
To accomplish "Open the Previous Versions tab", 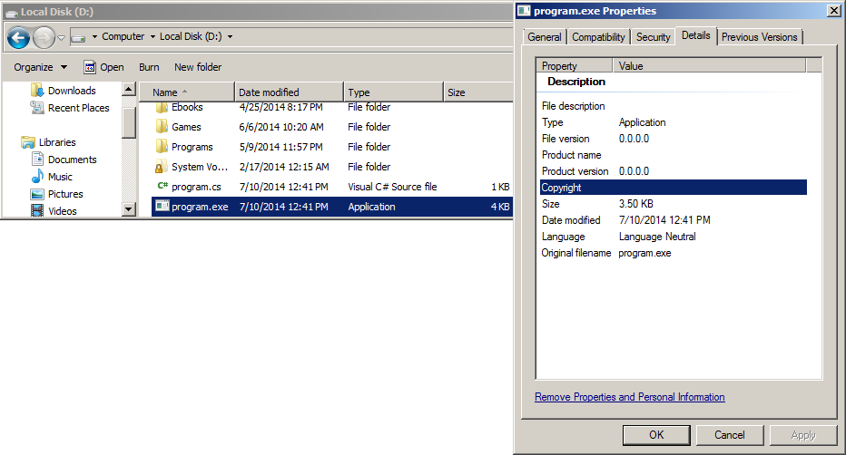I will tap(759, 37).
